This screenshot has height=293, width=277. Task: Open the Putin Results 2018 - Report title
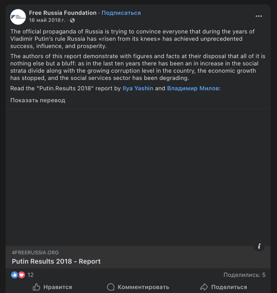[56, 262]
